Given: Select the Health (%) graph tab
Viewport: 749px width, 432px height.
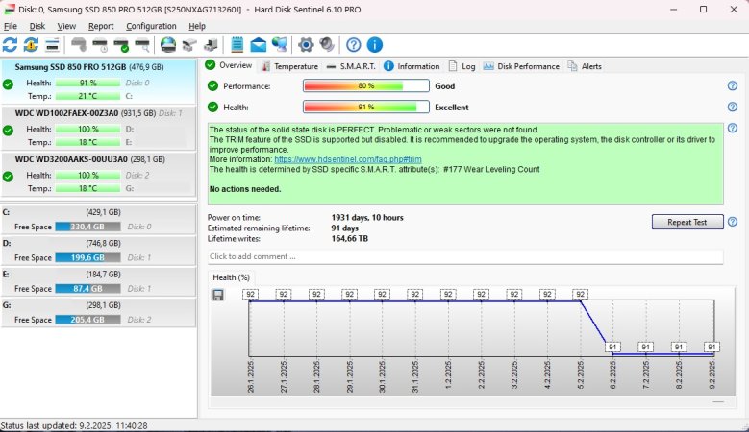Looking at the screenshot, I should [231, 277].
